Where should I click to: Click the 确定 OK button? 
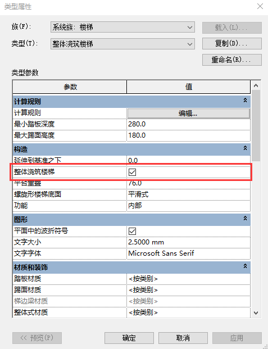click(x=129, y=338)
